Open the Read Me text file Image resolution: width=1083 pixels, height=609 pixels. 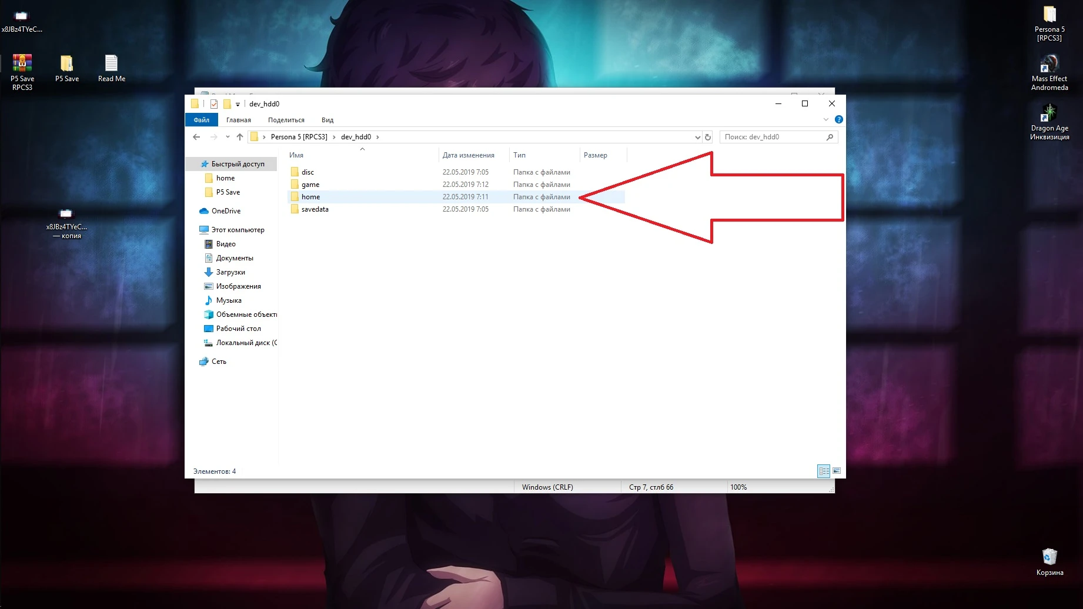(x=112, y=68)
